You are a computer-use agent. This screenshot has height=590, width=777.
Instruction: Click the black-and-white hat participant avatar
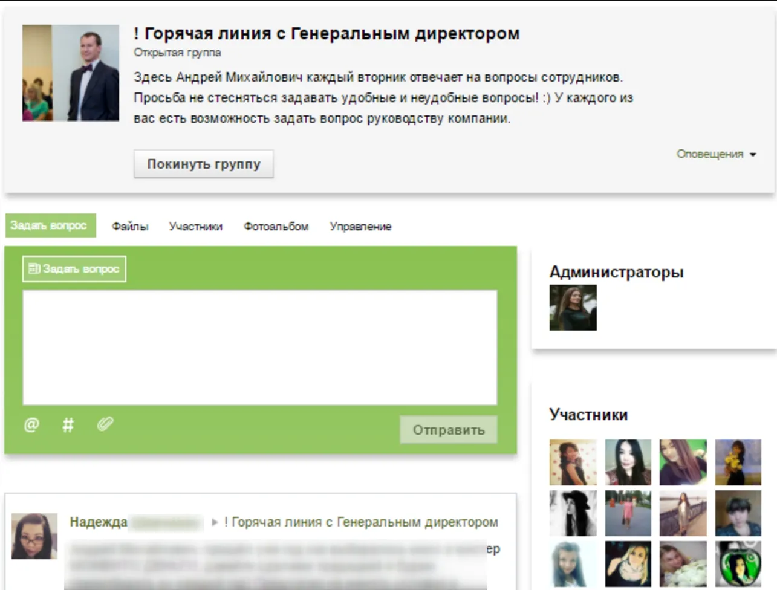tap(573, 513)
